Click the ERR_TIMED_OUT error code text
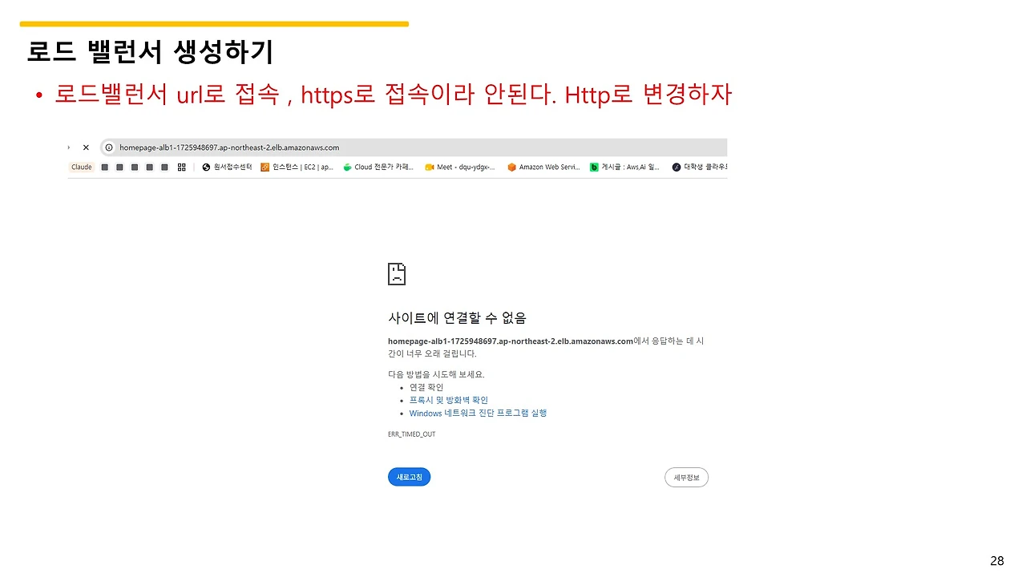This screenshot has height=577, width=1026. [412, 434]
